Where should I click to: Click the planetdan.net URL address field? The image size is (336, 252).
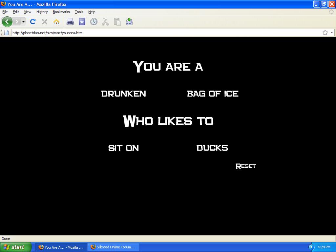[x=164, y=32]
